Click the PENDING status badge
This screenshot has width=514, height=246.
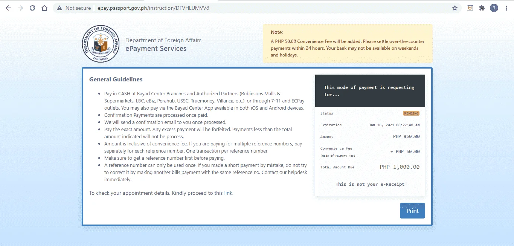411,113
